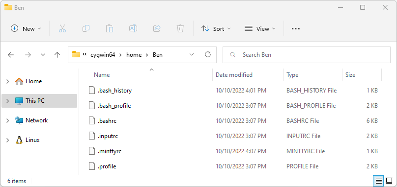397x187 pixels.
Task: Select the .profile file name
Action: pos(107,166)
